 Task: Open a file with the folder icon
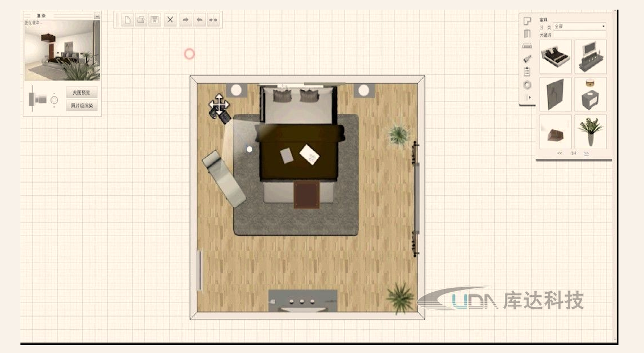click(141, 20)
